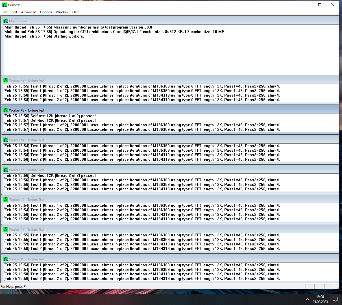Open the Window menu
Viewport: 342px width, 305px height.
point(62,12)
